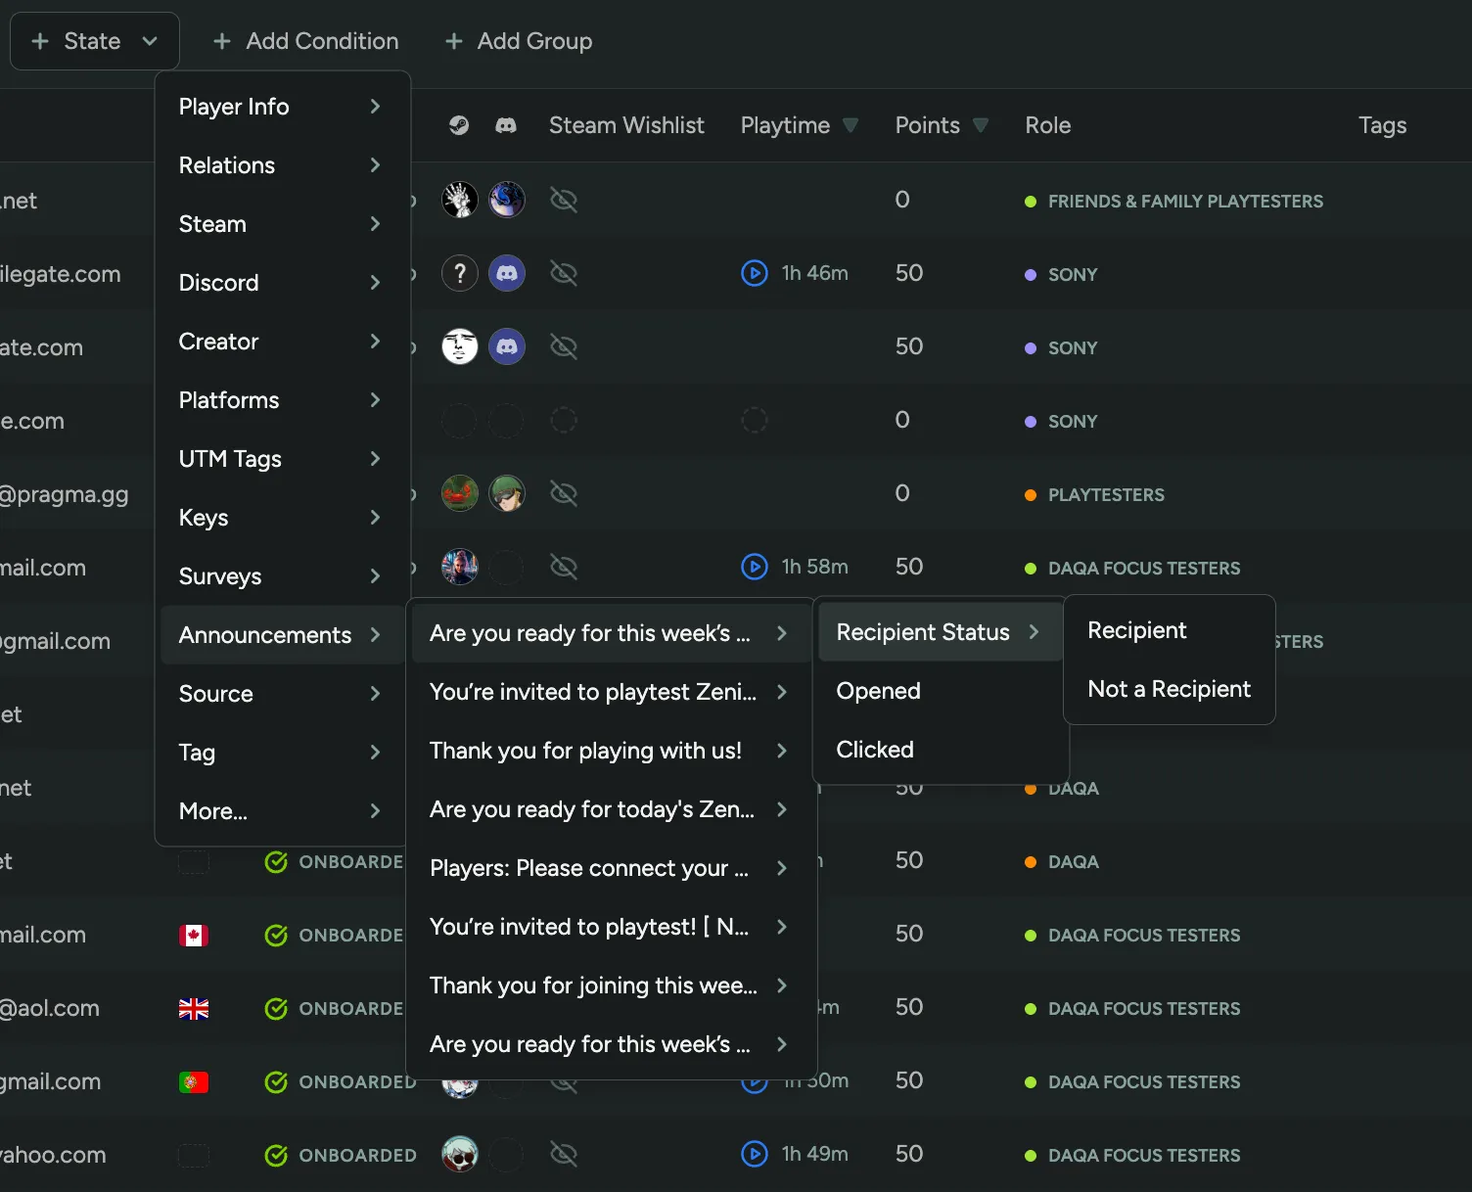1472x1192 pixels.
Task: Select Not a Recipient option
Action: 1169,689
